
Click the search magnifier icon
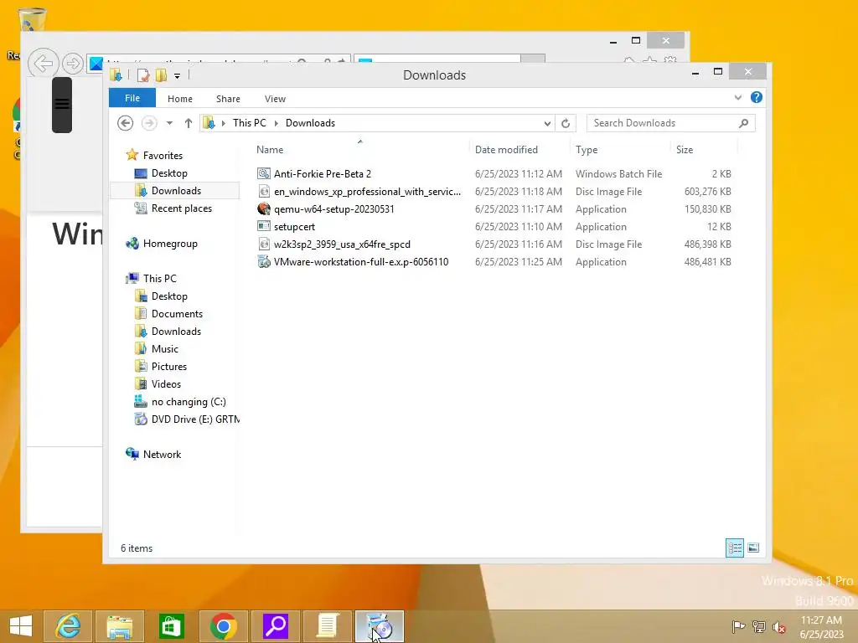(743, 123)
